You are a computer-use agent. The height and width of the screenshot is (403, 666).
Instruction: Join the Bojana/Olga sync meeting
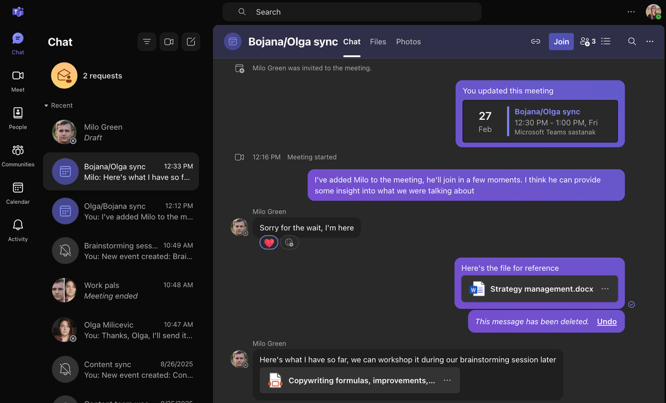[x=561, y=41]
